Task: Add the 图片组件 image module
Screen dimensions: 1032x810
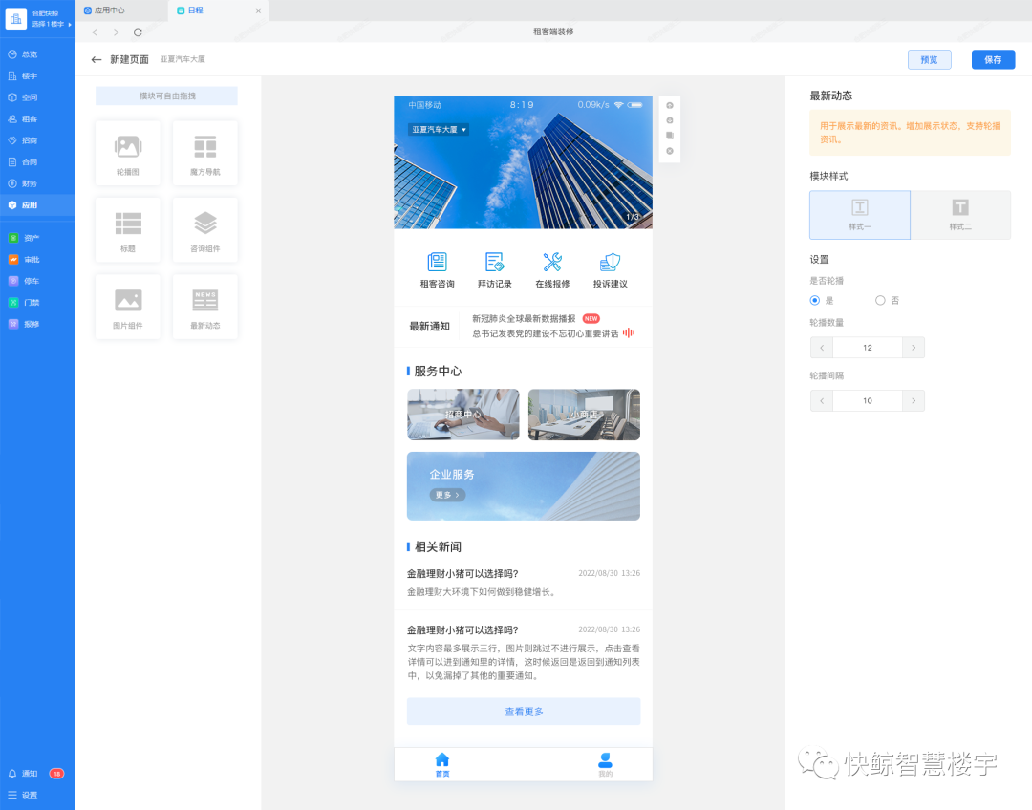Action: coord(128,307)
